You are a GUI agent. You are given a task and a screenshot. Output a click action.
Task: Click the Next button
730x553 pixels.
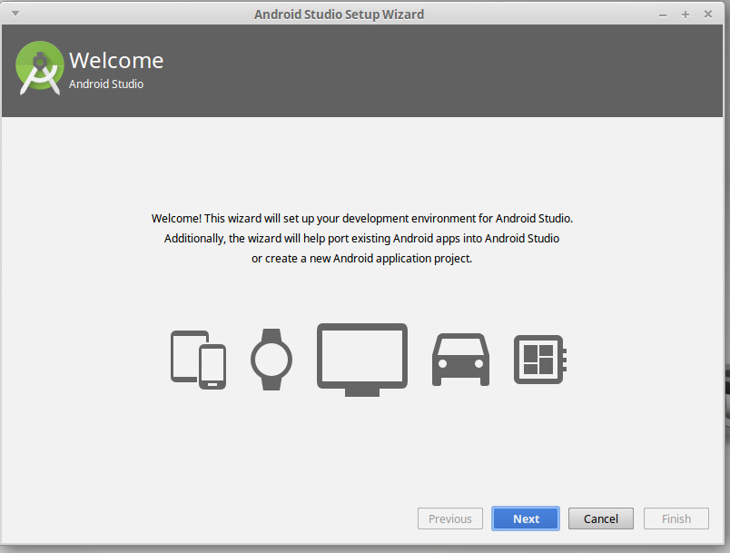click(526, 518)
